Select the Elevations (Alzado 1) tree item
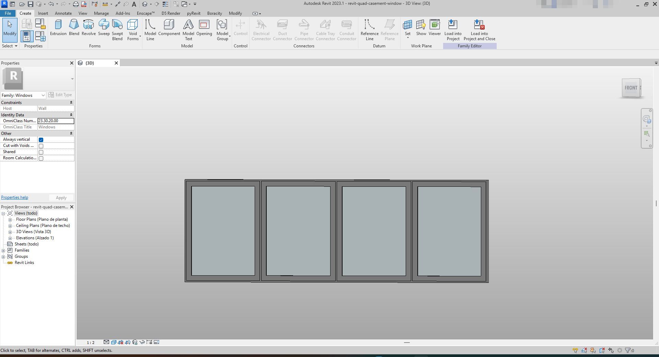 tap(35, 238)
